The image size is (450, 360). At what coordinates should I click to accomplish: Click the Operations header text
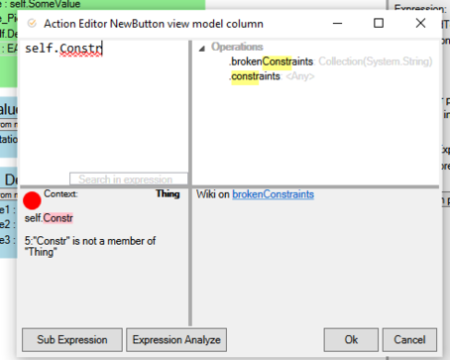[x=237, y=47]
